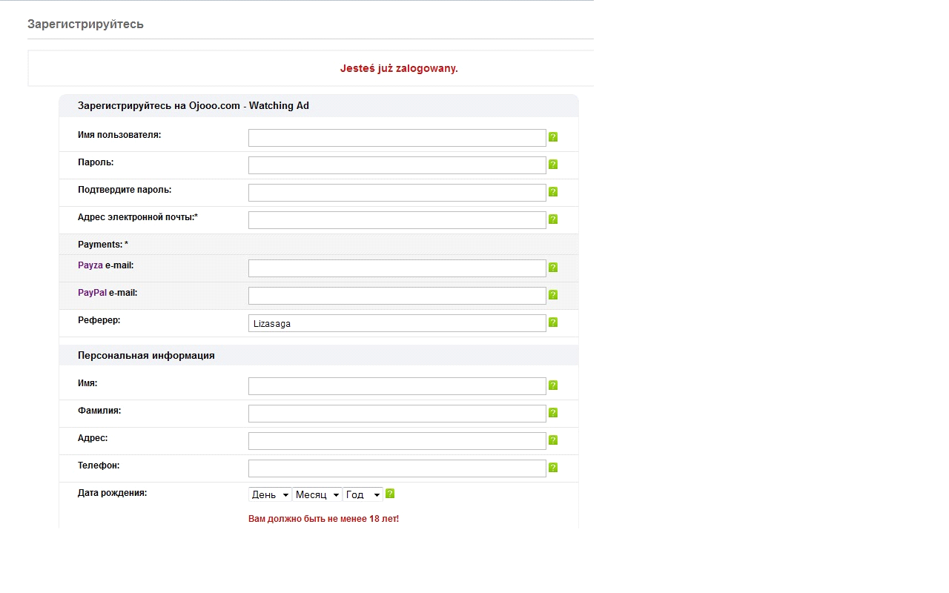Viewport: 949px width, 593px height.
Task: Focus the Адрес электронной почты input field
Action: click(397, 220)
